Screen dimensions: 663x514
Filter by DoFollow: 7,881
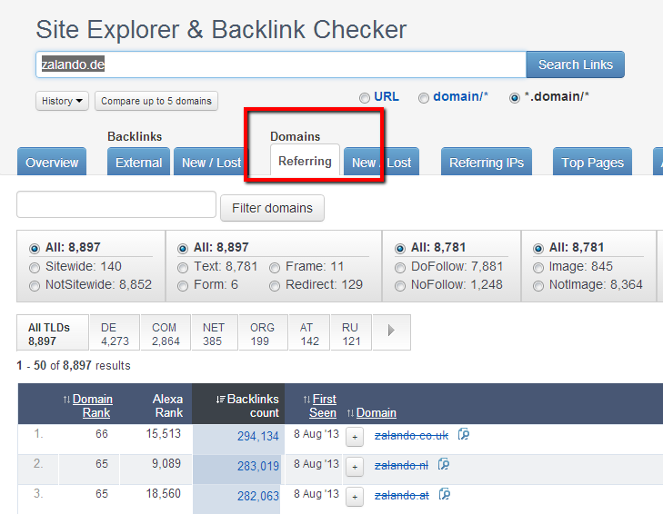pyautogui.click(x=399, y=267)
